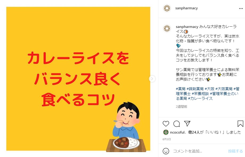Click the curry rice post image
Screen dimensions: 245x157
click(78, 79)
